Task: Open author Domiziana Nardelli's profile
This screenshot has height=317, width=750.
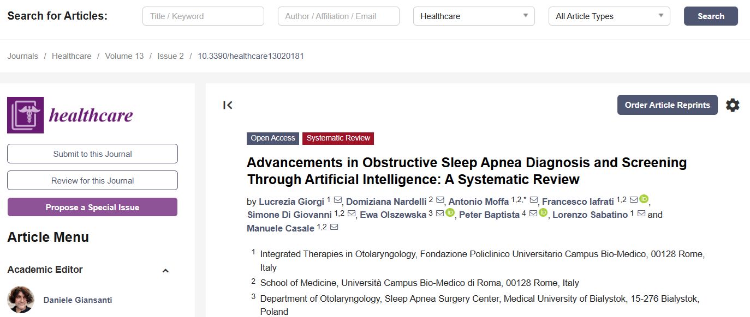Action: pyautogui.click(x=386, y=202)
